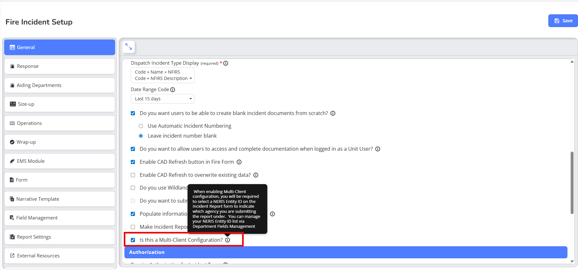Viewport: 578px width, 273px height.
Task: Click info icon for Enable CAD Refresh button
Action: [239, 162]
